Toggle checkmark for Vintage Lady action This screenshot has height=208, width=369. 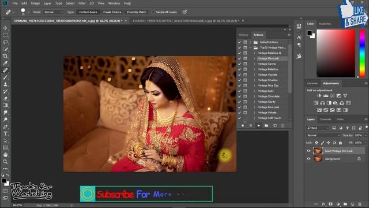tap(239, 91)
